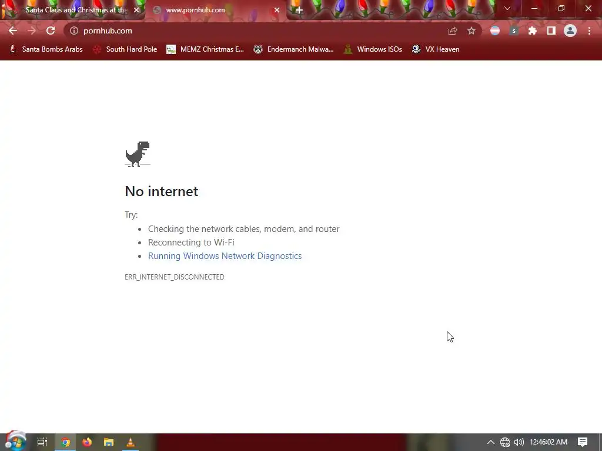This screenshot has width=602, height=451.
Task: Share this page icon
Action: pyautogui.click(x=453, y=31)
